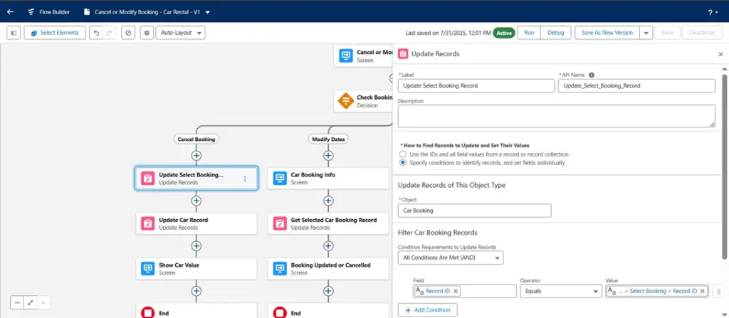The height and width of the screenshot is (318, 729).
Task: Fit the canvas to view
Action: coord(30,302)
